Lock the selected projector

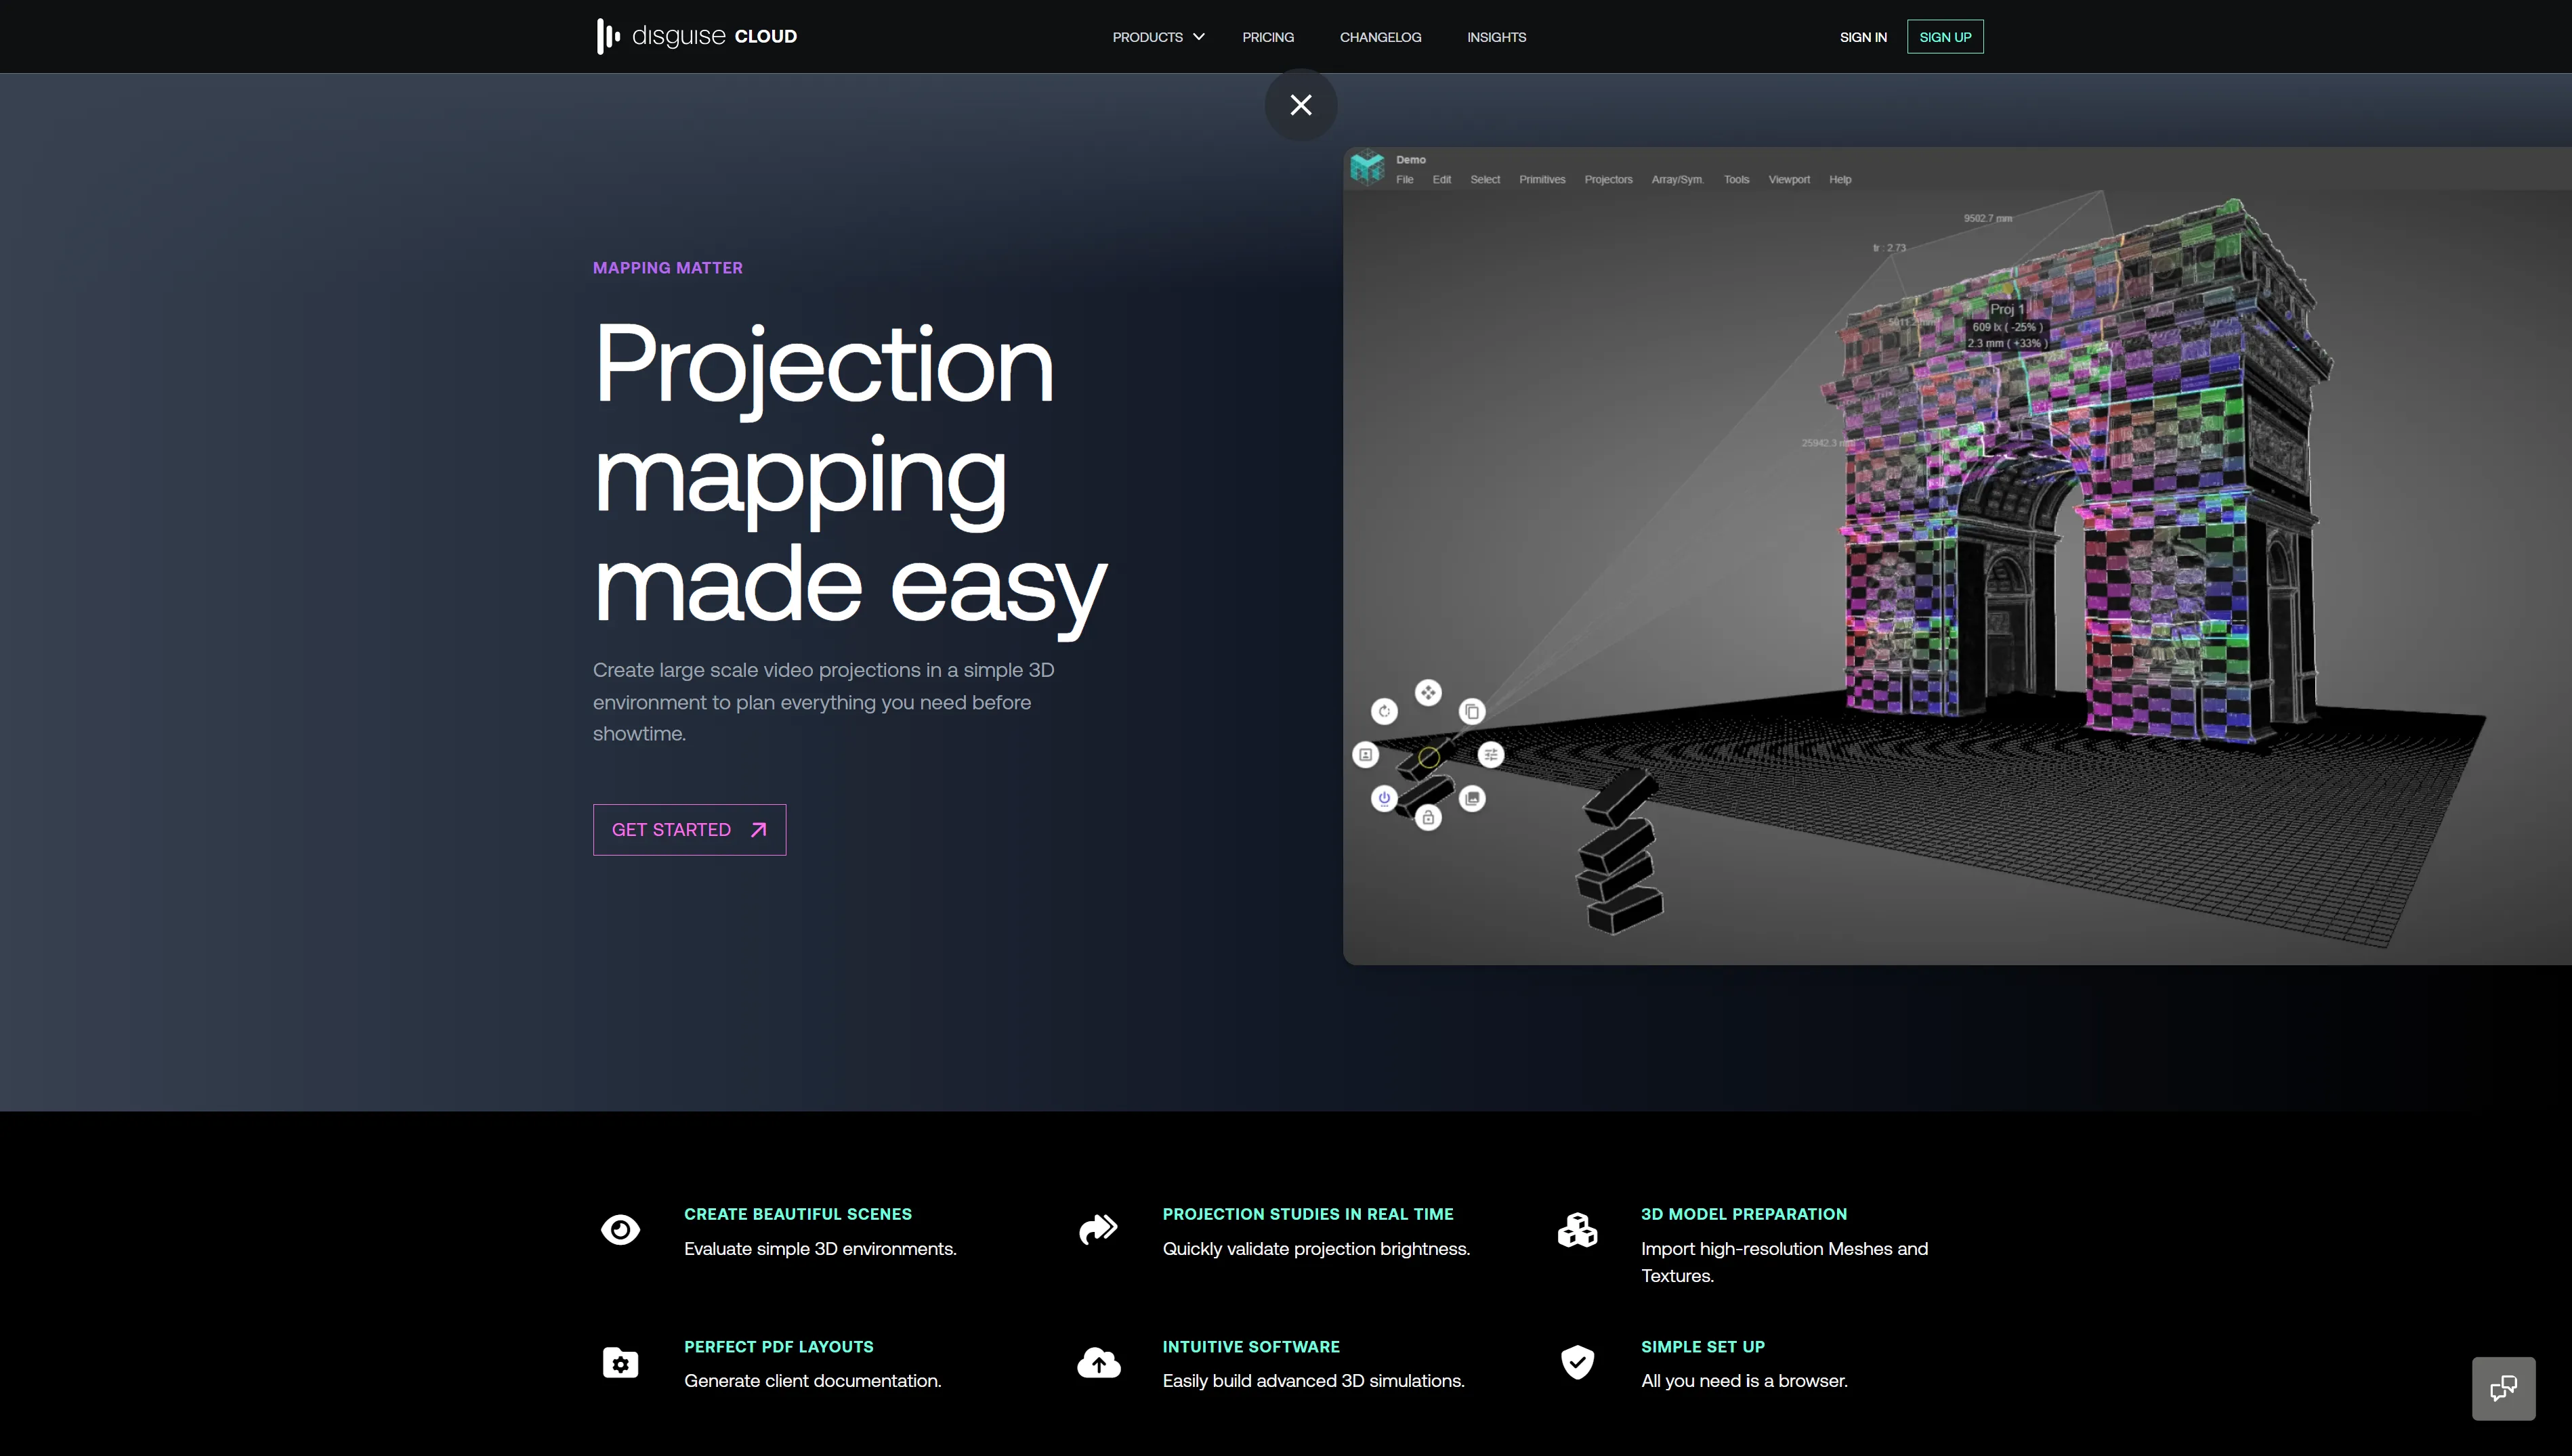(1427, 818)
